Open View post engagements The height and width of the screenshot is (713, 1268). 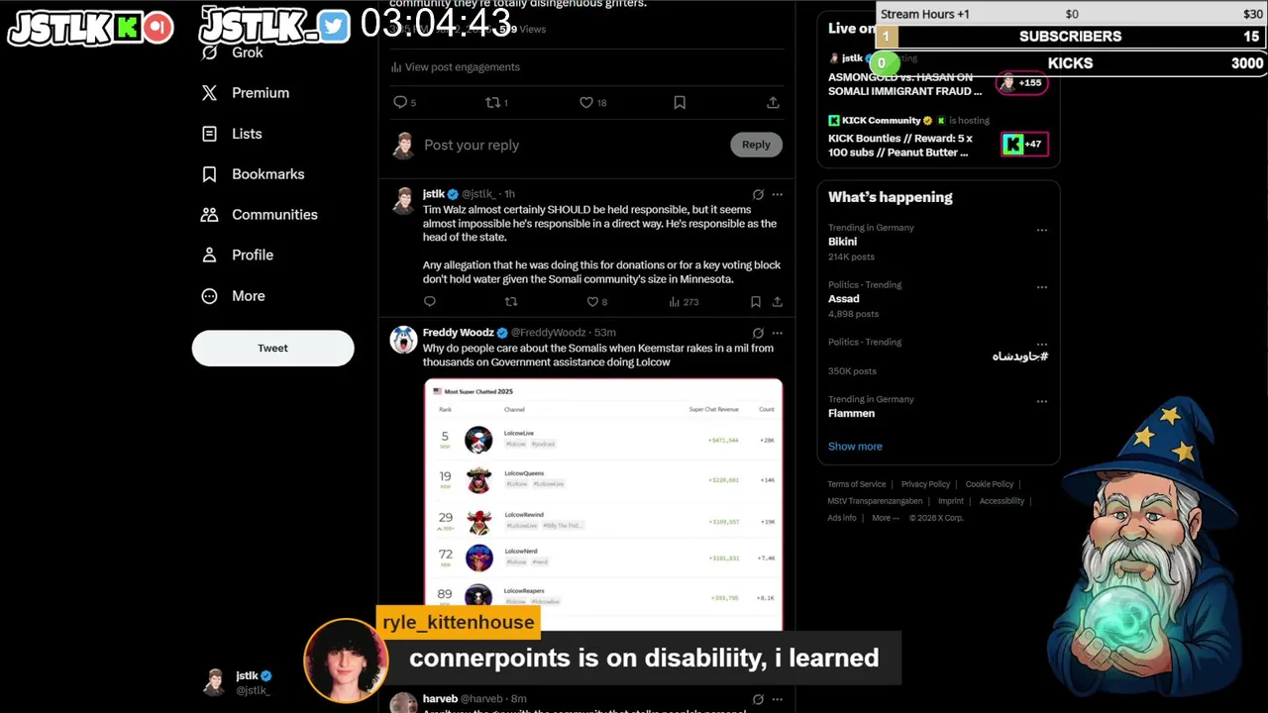pos(456,67)
